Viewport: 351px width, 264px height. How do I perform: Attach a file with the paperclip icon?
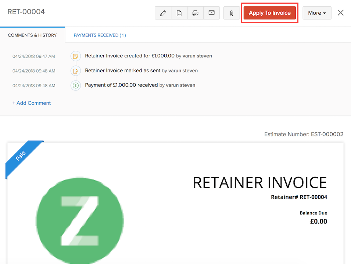[x=232, y=13]
